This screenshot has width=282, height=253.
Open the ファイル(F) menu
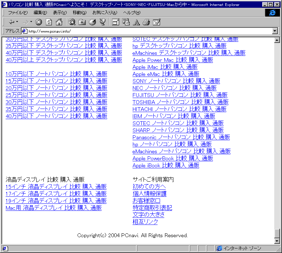click(18, 13)
